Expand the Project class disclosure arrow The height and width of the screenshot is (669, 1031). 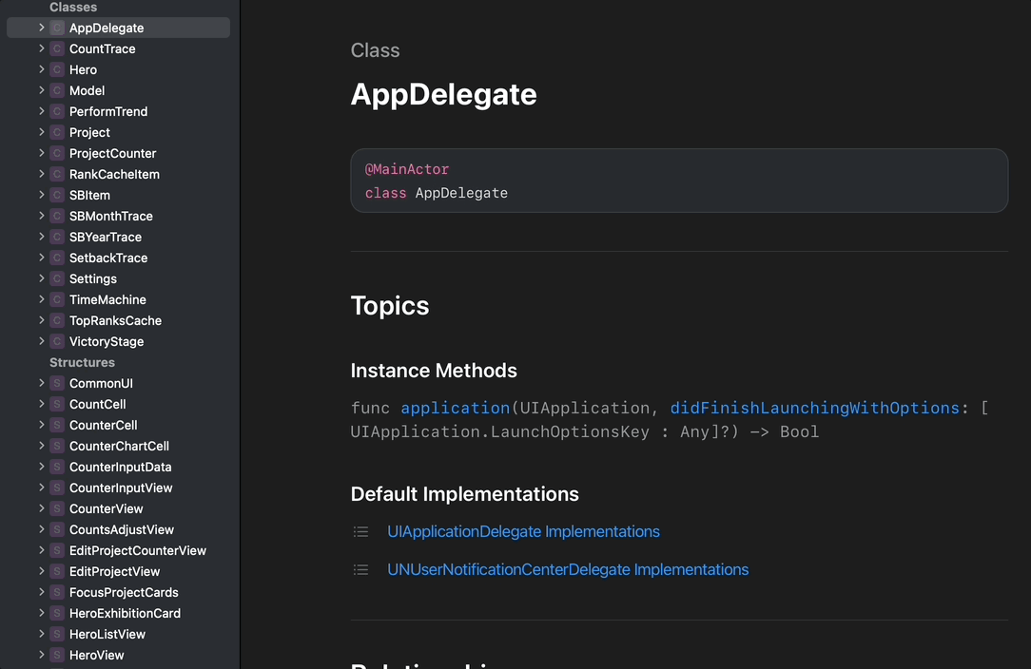pyautogui.click(x=42, y=132)
